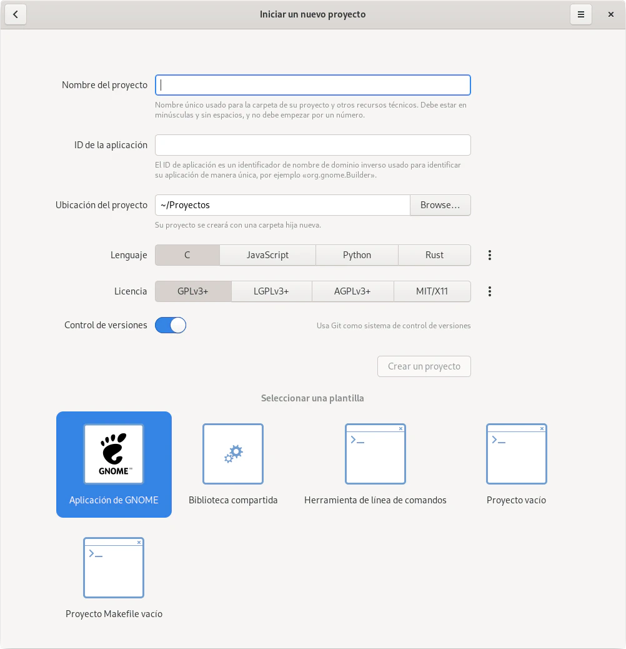Pick the Herramienta de línea de comandos template
Viewport: 626px width, 649px height.
[375, 454]
